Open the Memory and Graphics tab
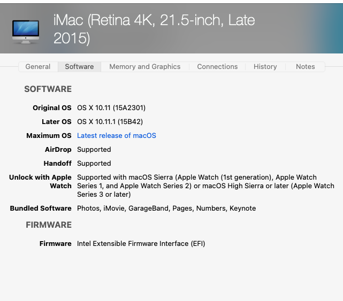This screenshot has height=301, width=343. (145, 67)
